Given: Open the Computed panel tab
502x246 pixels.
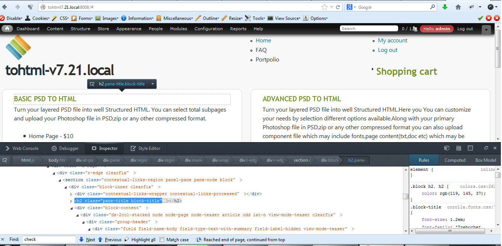Looking at the screenshot, I should coord(455,160).
